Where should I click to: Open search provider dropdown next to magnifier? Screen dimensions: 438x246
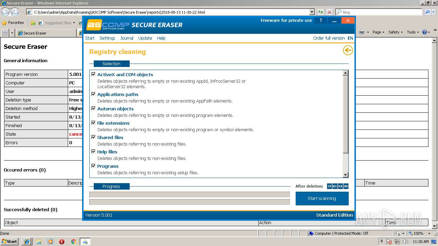click(434, 12)
